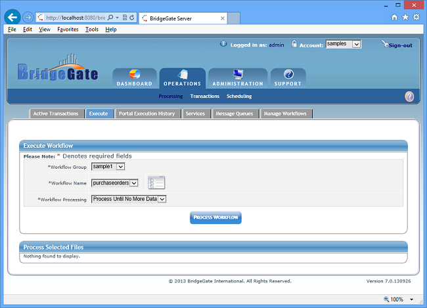
Task: Click the zoom level magnifier icon
Action: tap(386, 299)
